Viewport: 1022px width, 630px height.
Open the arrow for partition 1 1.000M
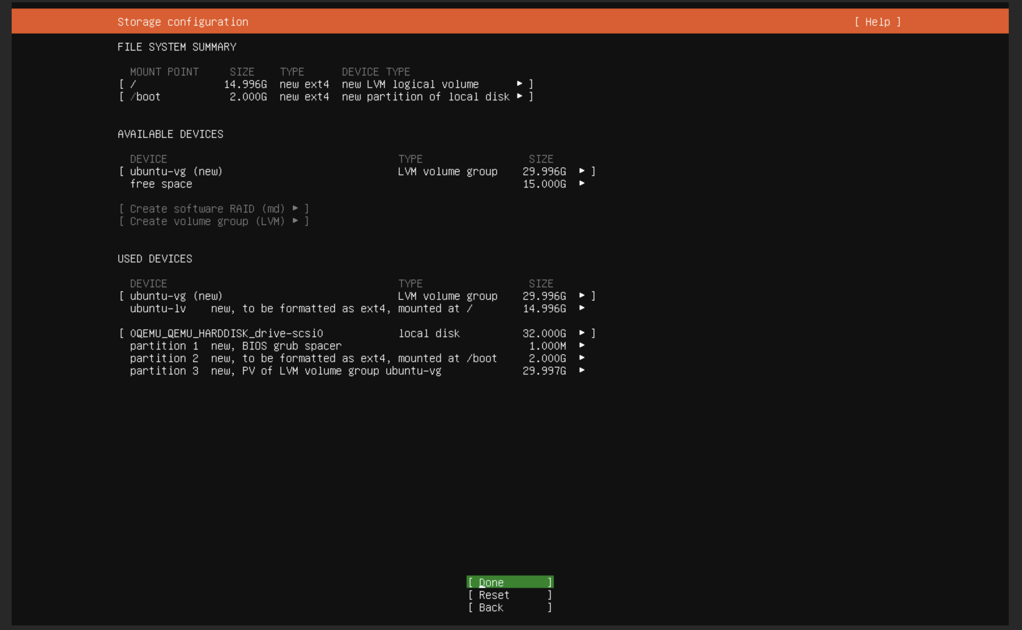pos(582,345)
